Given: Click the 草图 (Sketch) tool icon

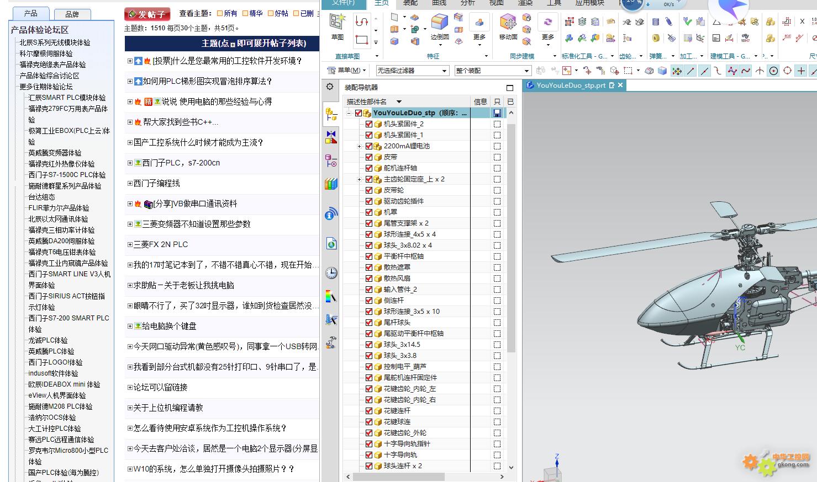Looking at the screenshot, I should coord(336,23).
